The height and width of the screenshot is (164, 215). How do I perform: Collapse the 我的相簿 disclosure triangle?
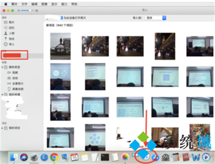(2, 95)
